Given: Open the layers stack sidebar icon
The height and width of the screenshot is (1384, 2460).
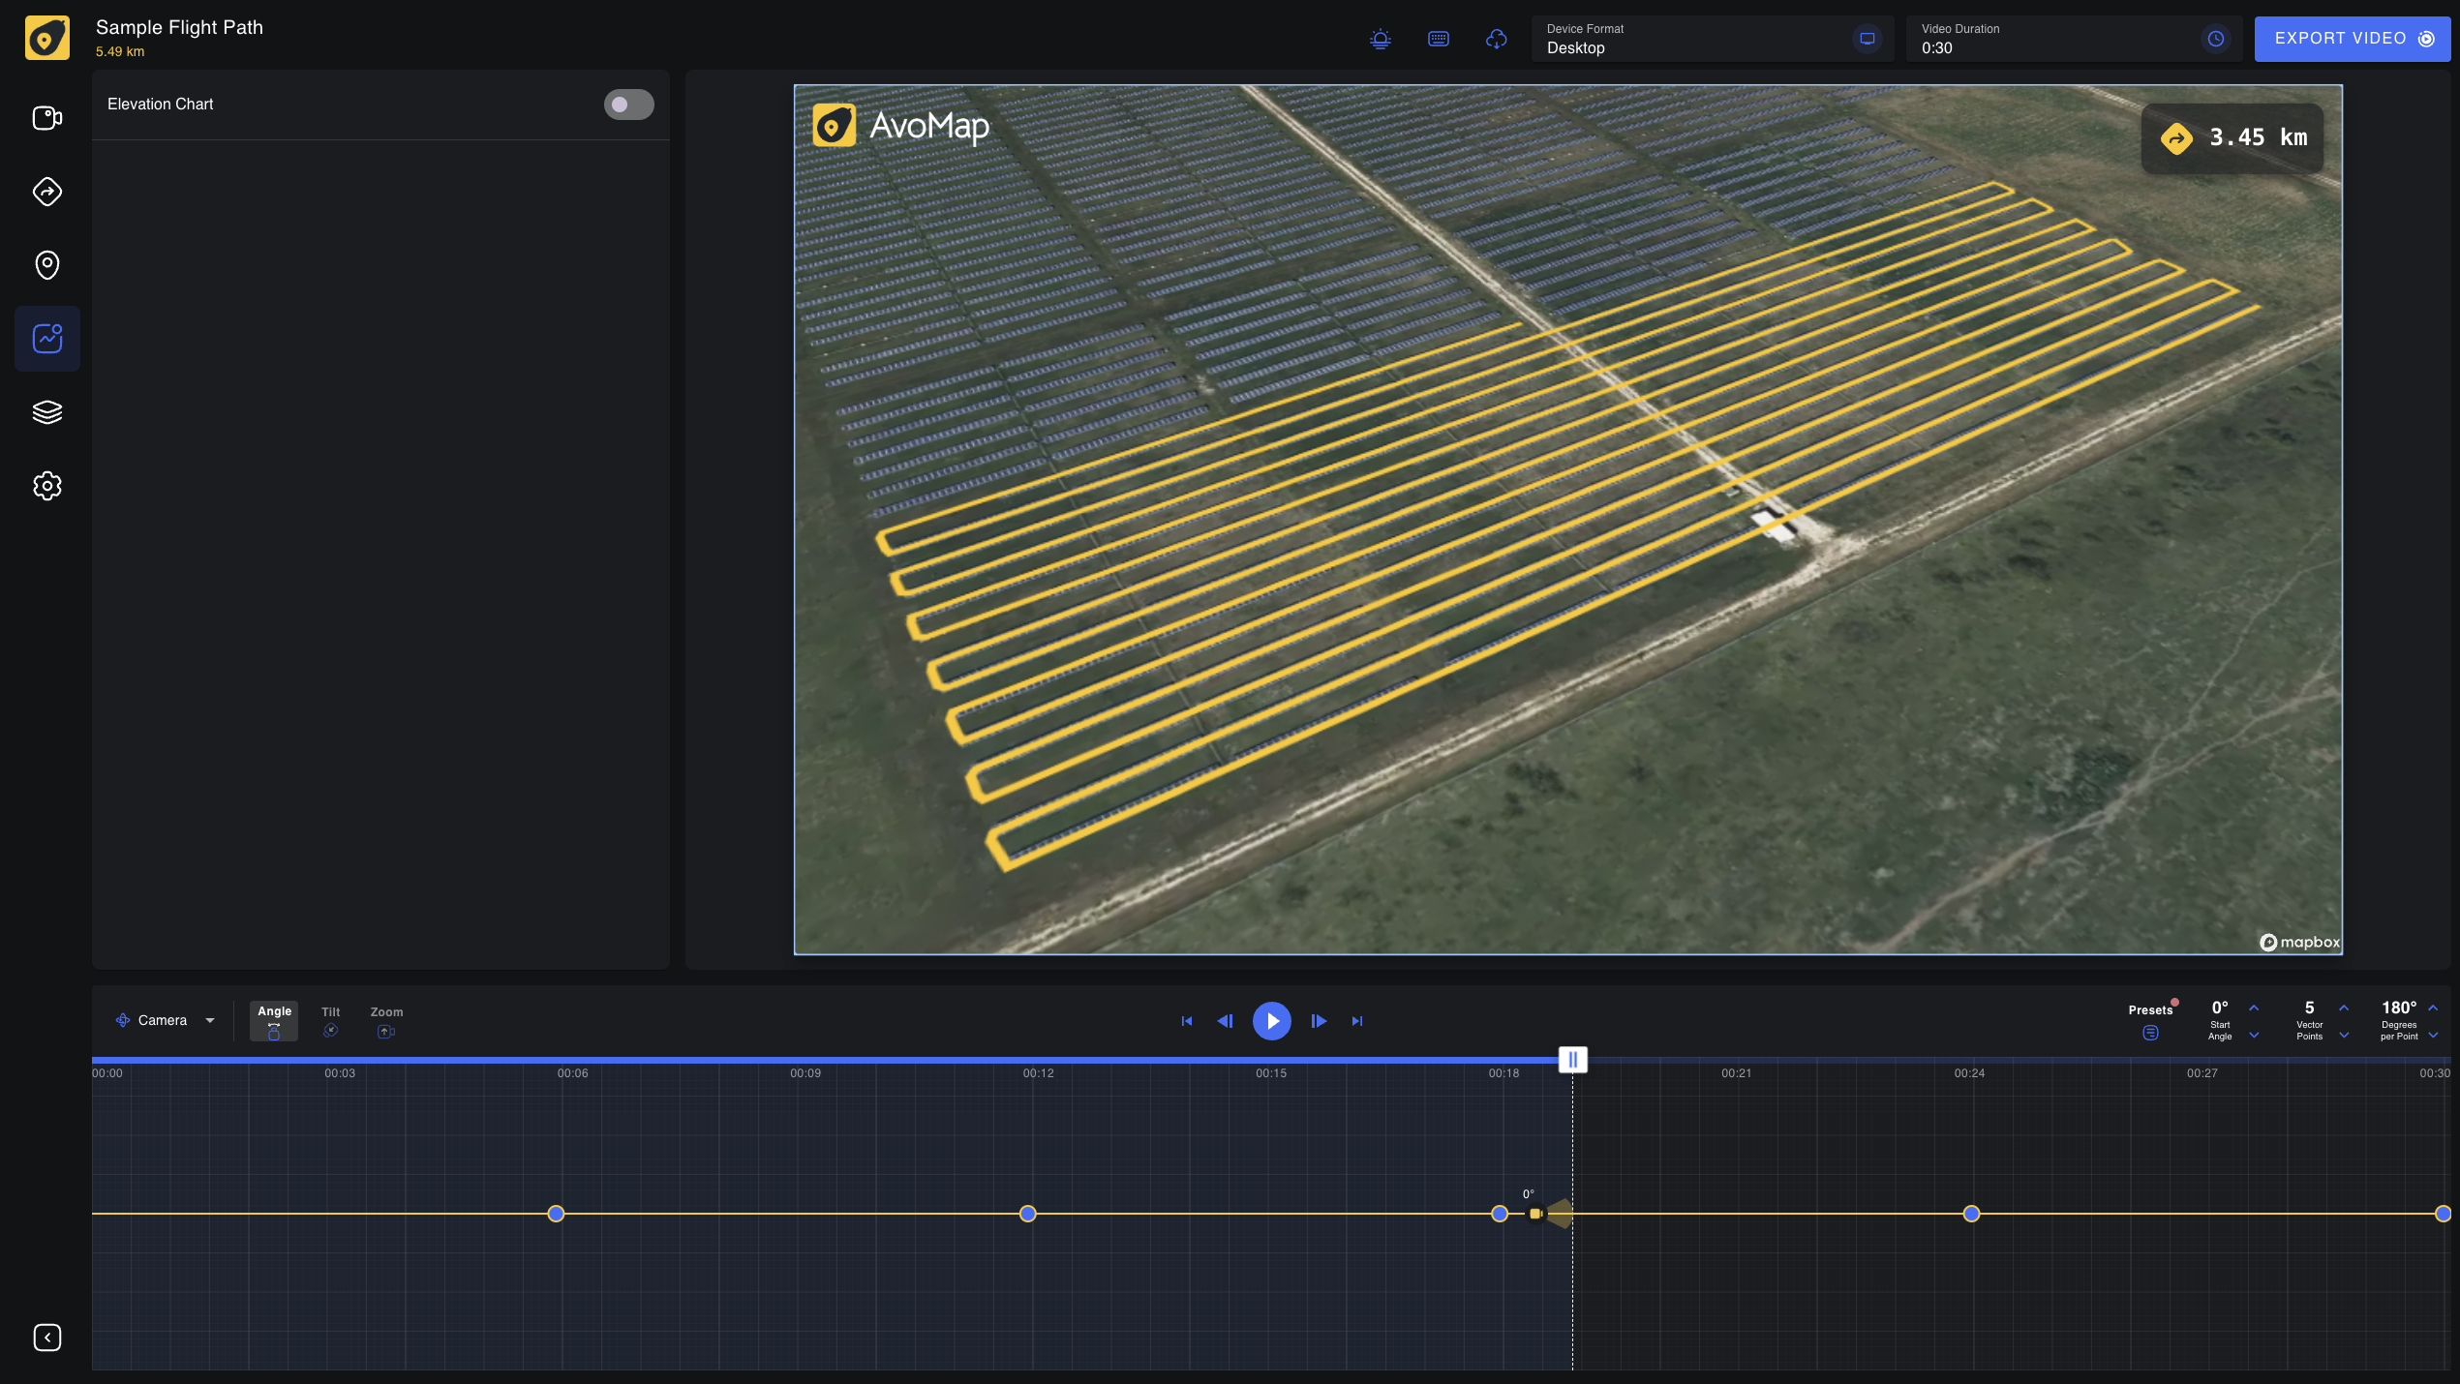Looking at the screenshot, I should click(46, 412).
